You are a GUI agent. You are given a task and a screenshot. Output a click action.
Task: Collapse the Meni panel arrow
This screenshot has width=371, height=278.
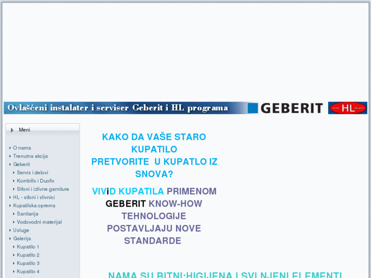[12, 130]
